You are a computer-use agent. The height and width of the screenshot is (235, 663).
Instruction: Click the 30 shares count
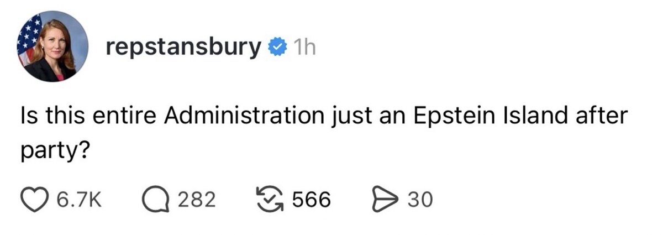click(x=419, y=199)
